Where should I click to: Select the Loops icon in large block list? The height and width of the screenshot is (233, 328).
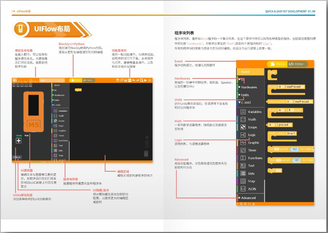243,127
